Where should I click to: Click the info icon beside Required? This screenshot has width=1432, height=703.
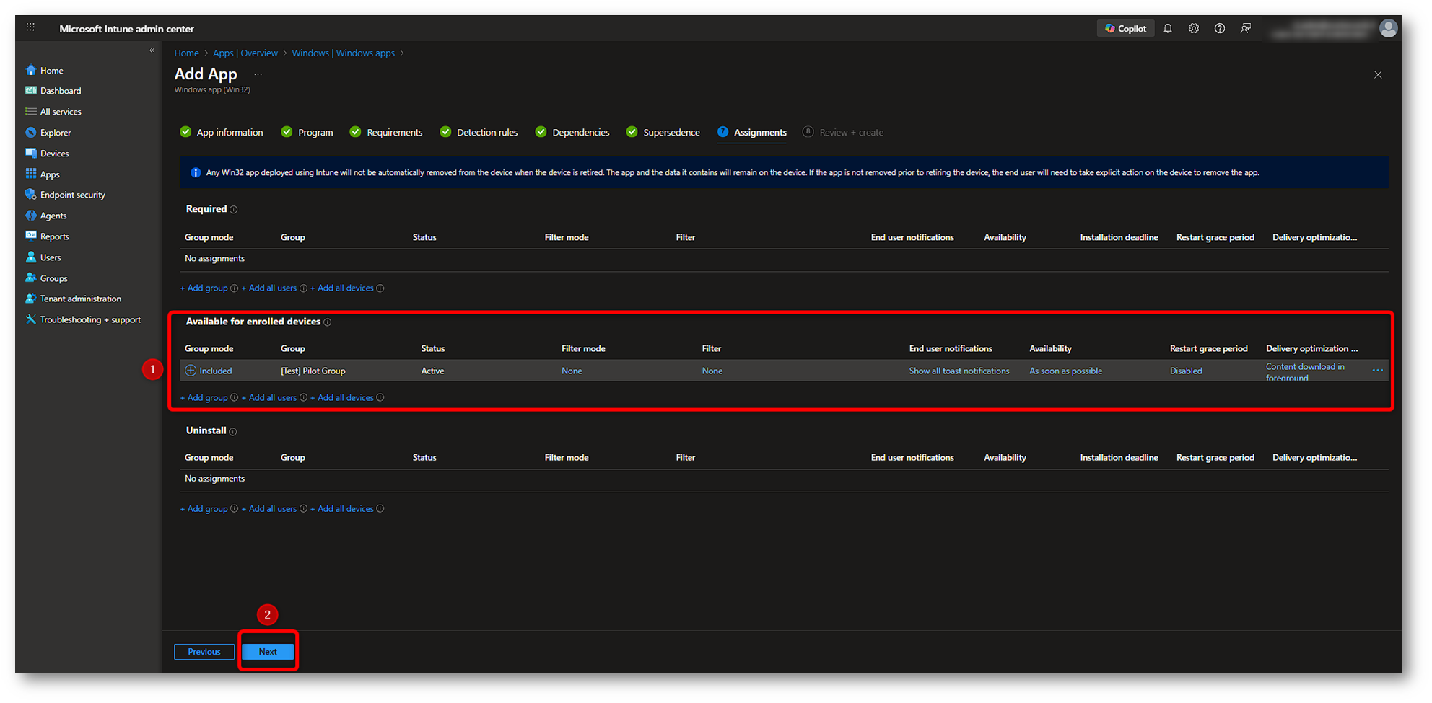(234, 210)
